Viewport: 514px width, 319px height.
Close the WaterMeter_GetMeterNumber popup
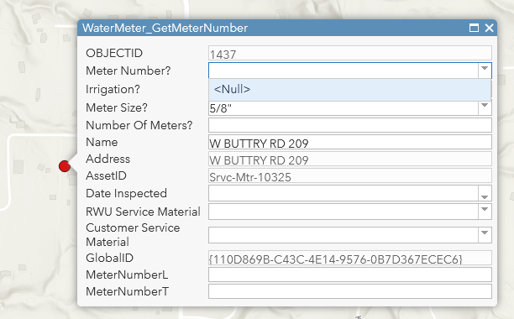click(x=489, y=29)
